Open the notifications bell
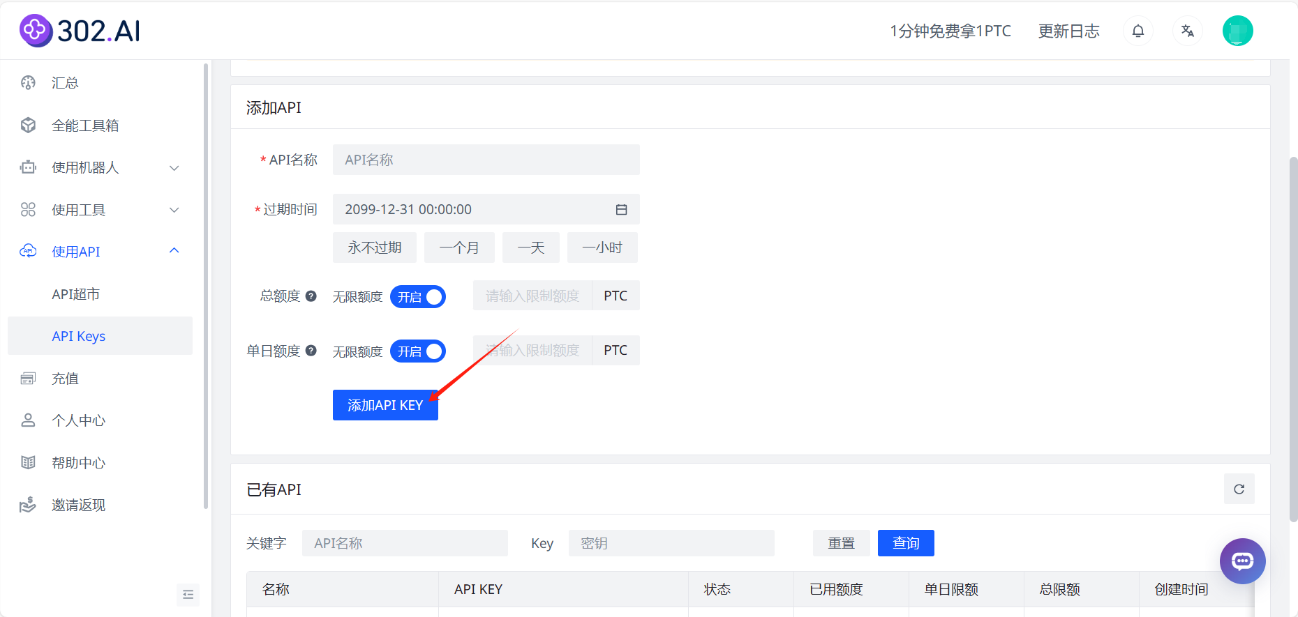 point(1138,31)
